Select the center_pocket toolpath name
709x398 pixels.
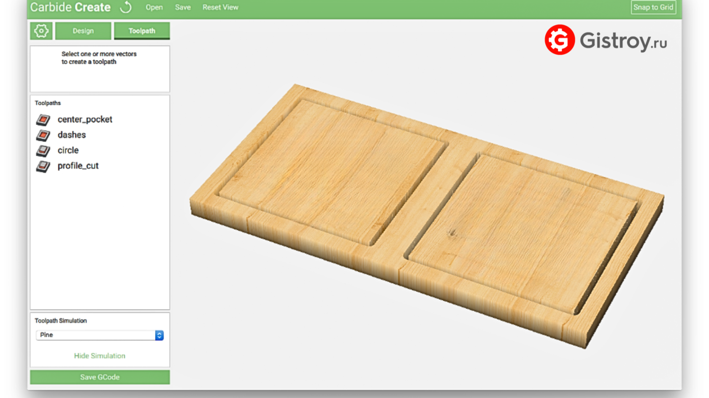[x=85, y=120]
